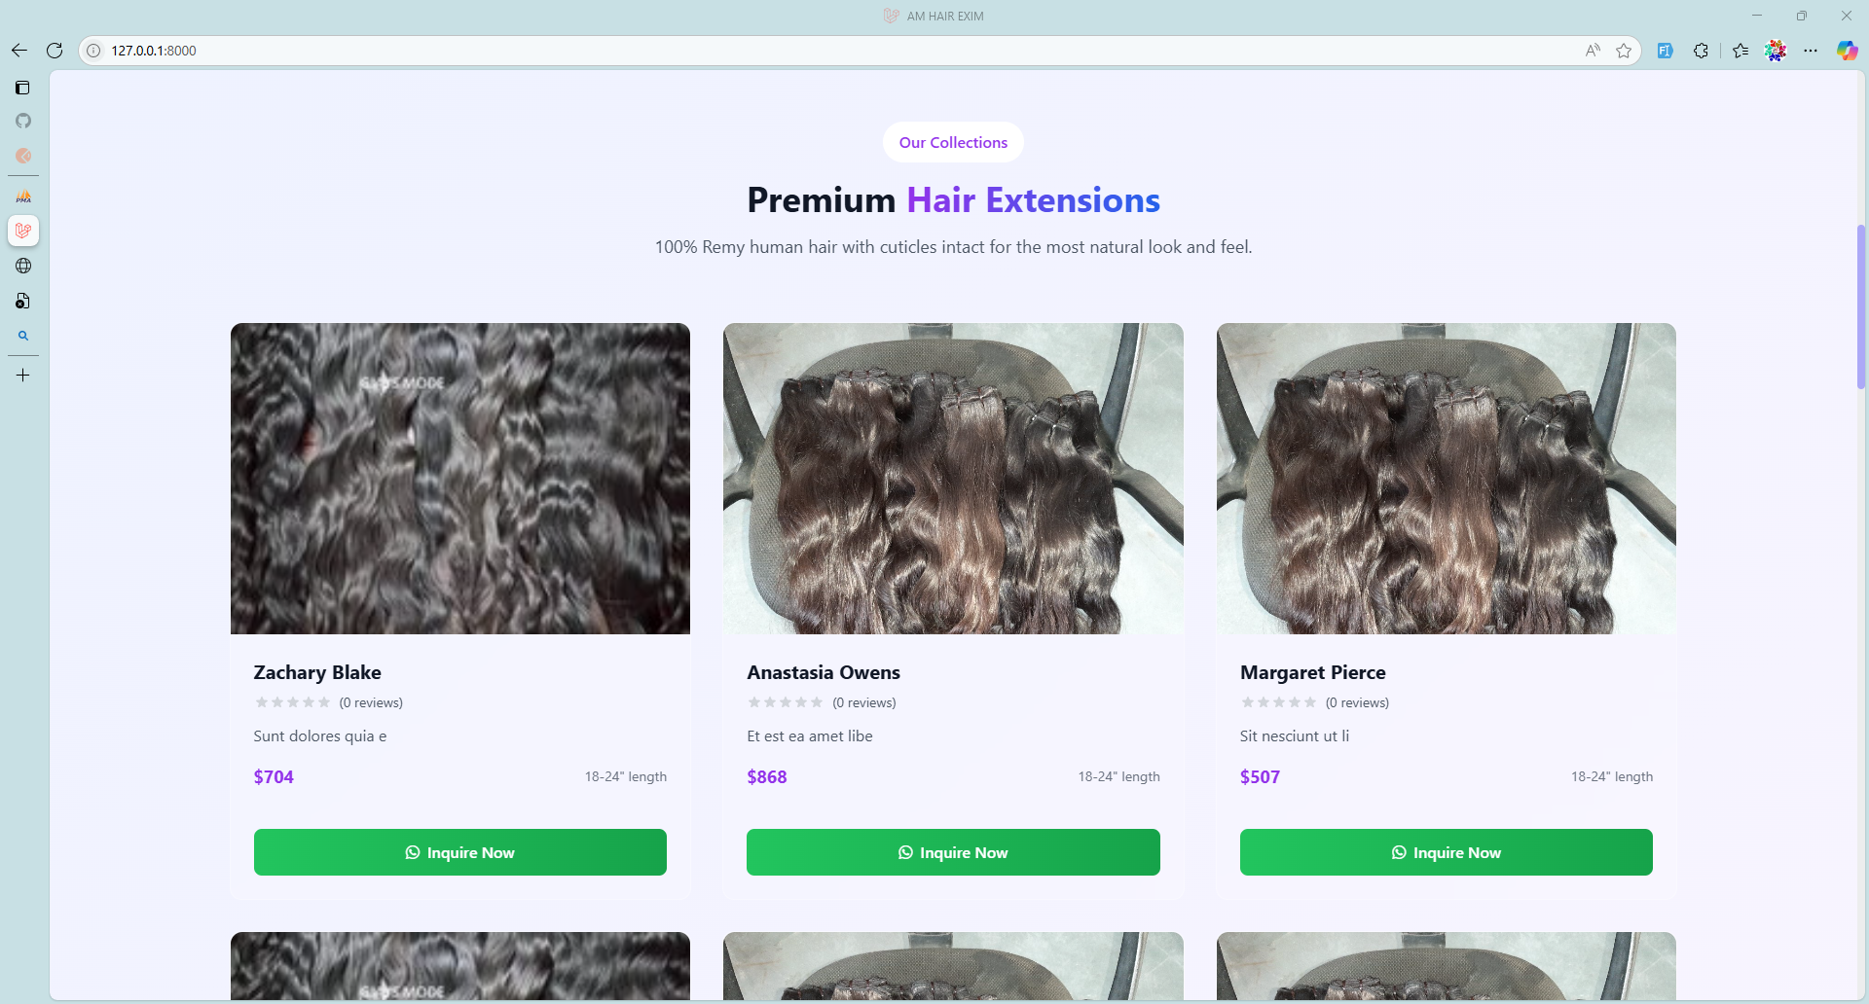Click the page's vertical scrollbar thumb
Viewport: 1869px width, 1004px height.
coord(1861,306)
